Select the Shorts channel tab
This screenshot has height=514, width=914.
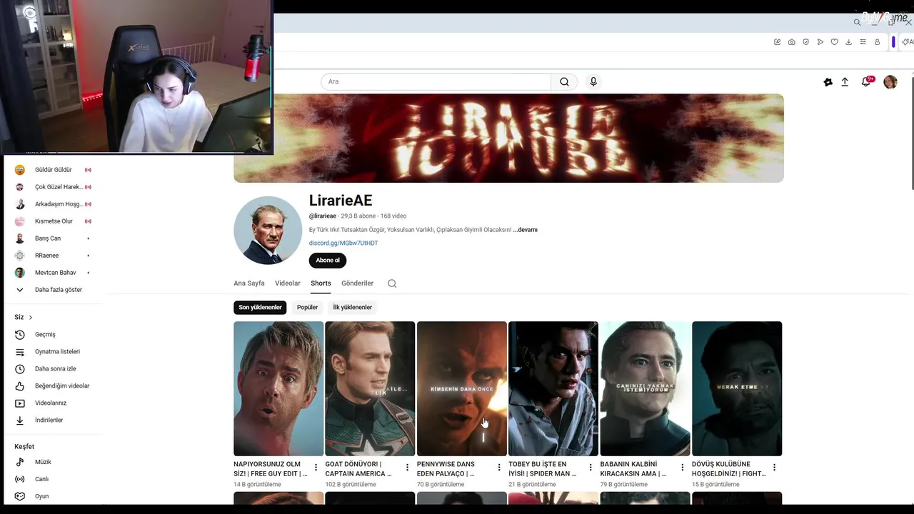(321, 283)
